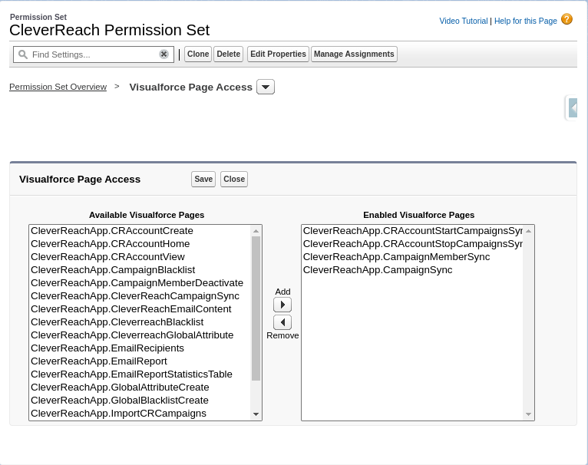Open the Video Tutorial link
Screen dimensions: 588x465
coord(464,21)
